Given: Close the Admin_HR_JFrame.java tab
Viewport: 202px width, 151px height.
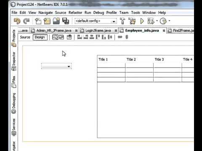Looking at the screenshot, I should pos(76,31).
